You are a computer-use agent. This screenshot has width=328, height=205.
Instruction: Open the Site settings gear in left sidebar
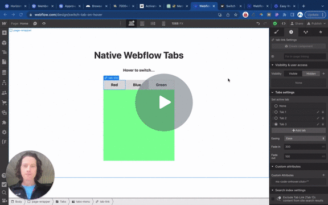(x=4, y=132)
